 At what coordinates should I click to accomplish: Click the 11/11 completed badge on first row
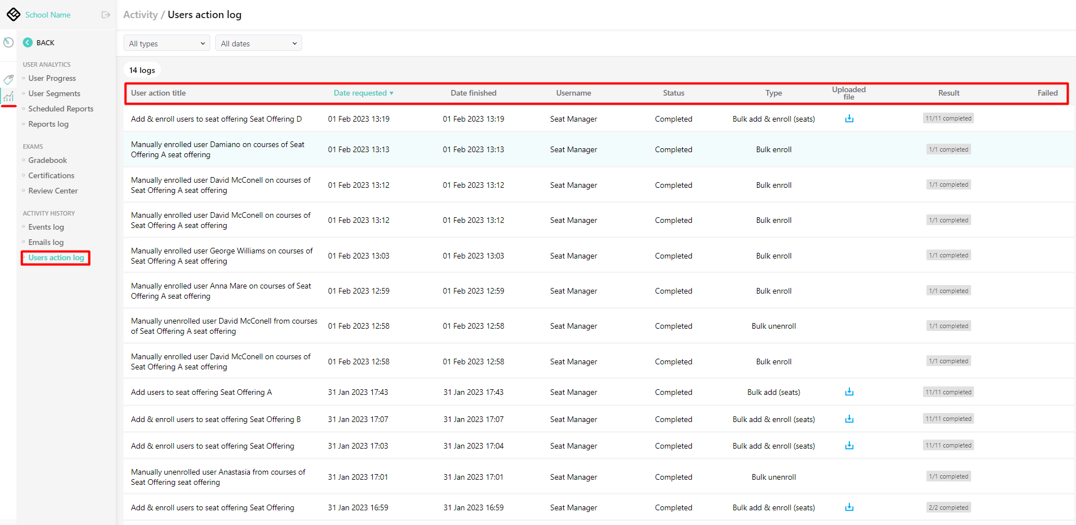[x=948, y=118]
